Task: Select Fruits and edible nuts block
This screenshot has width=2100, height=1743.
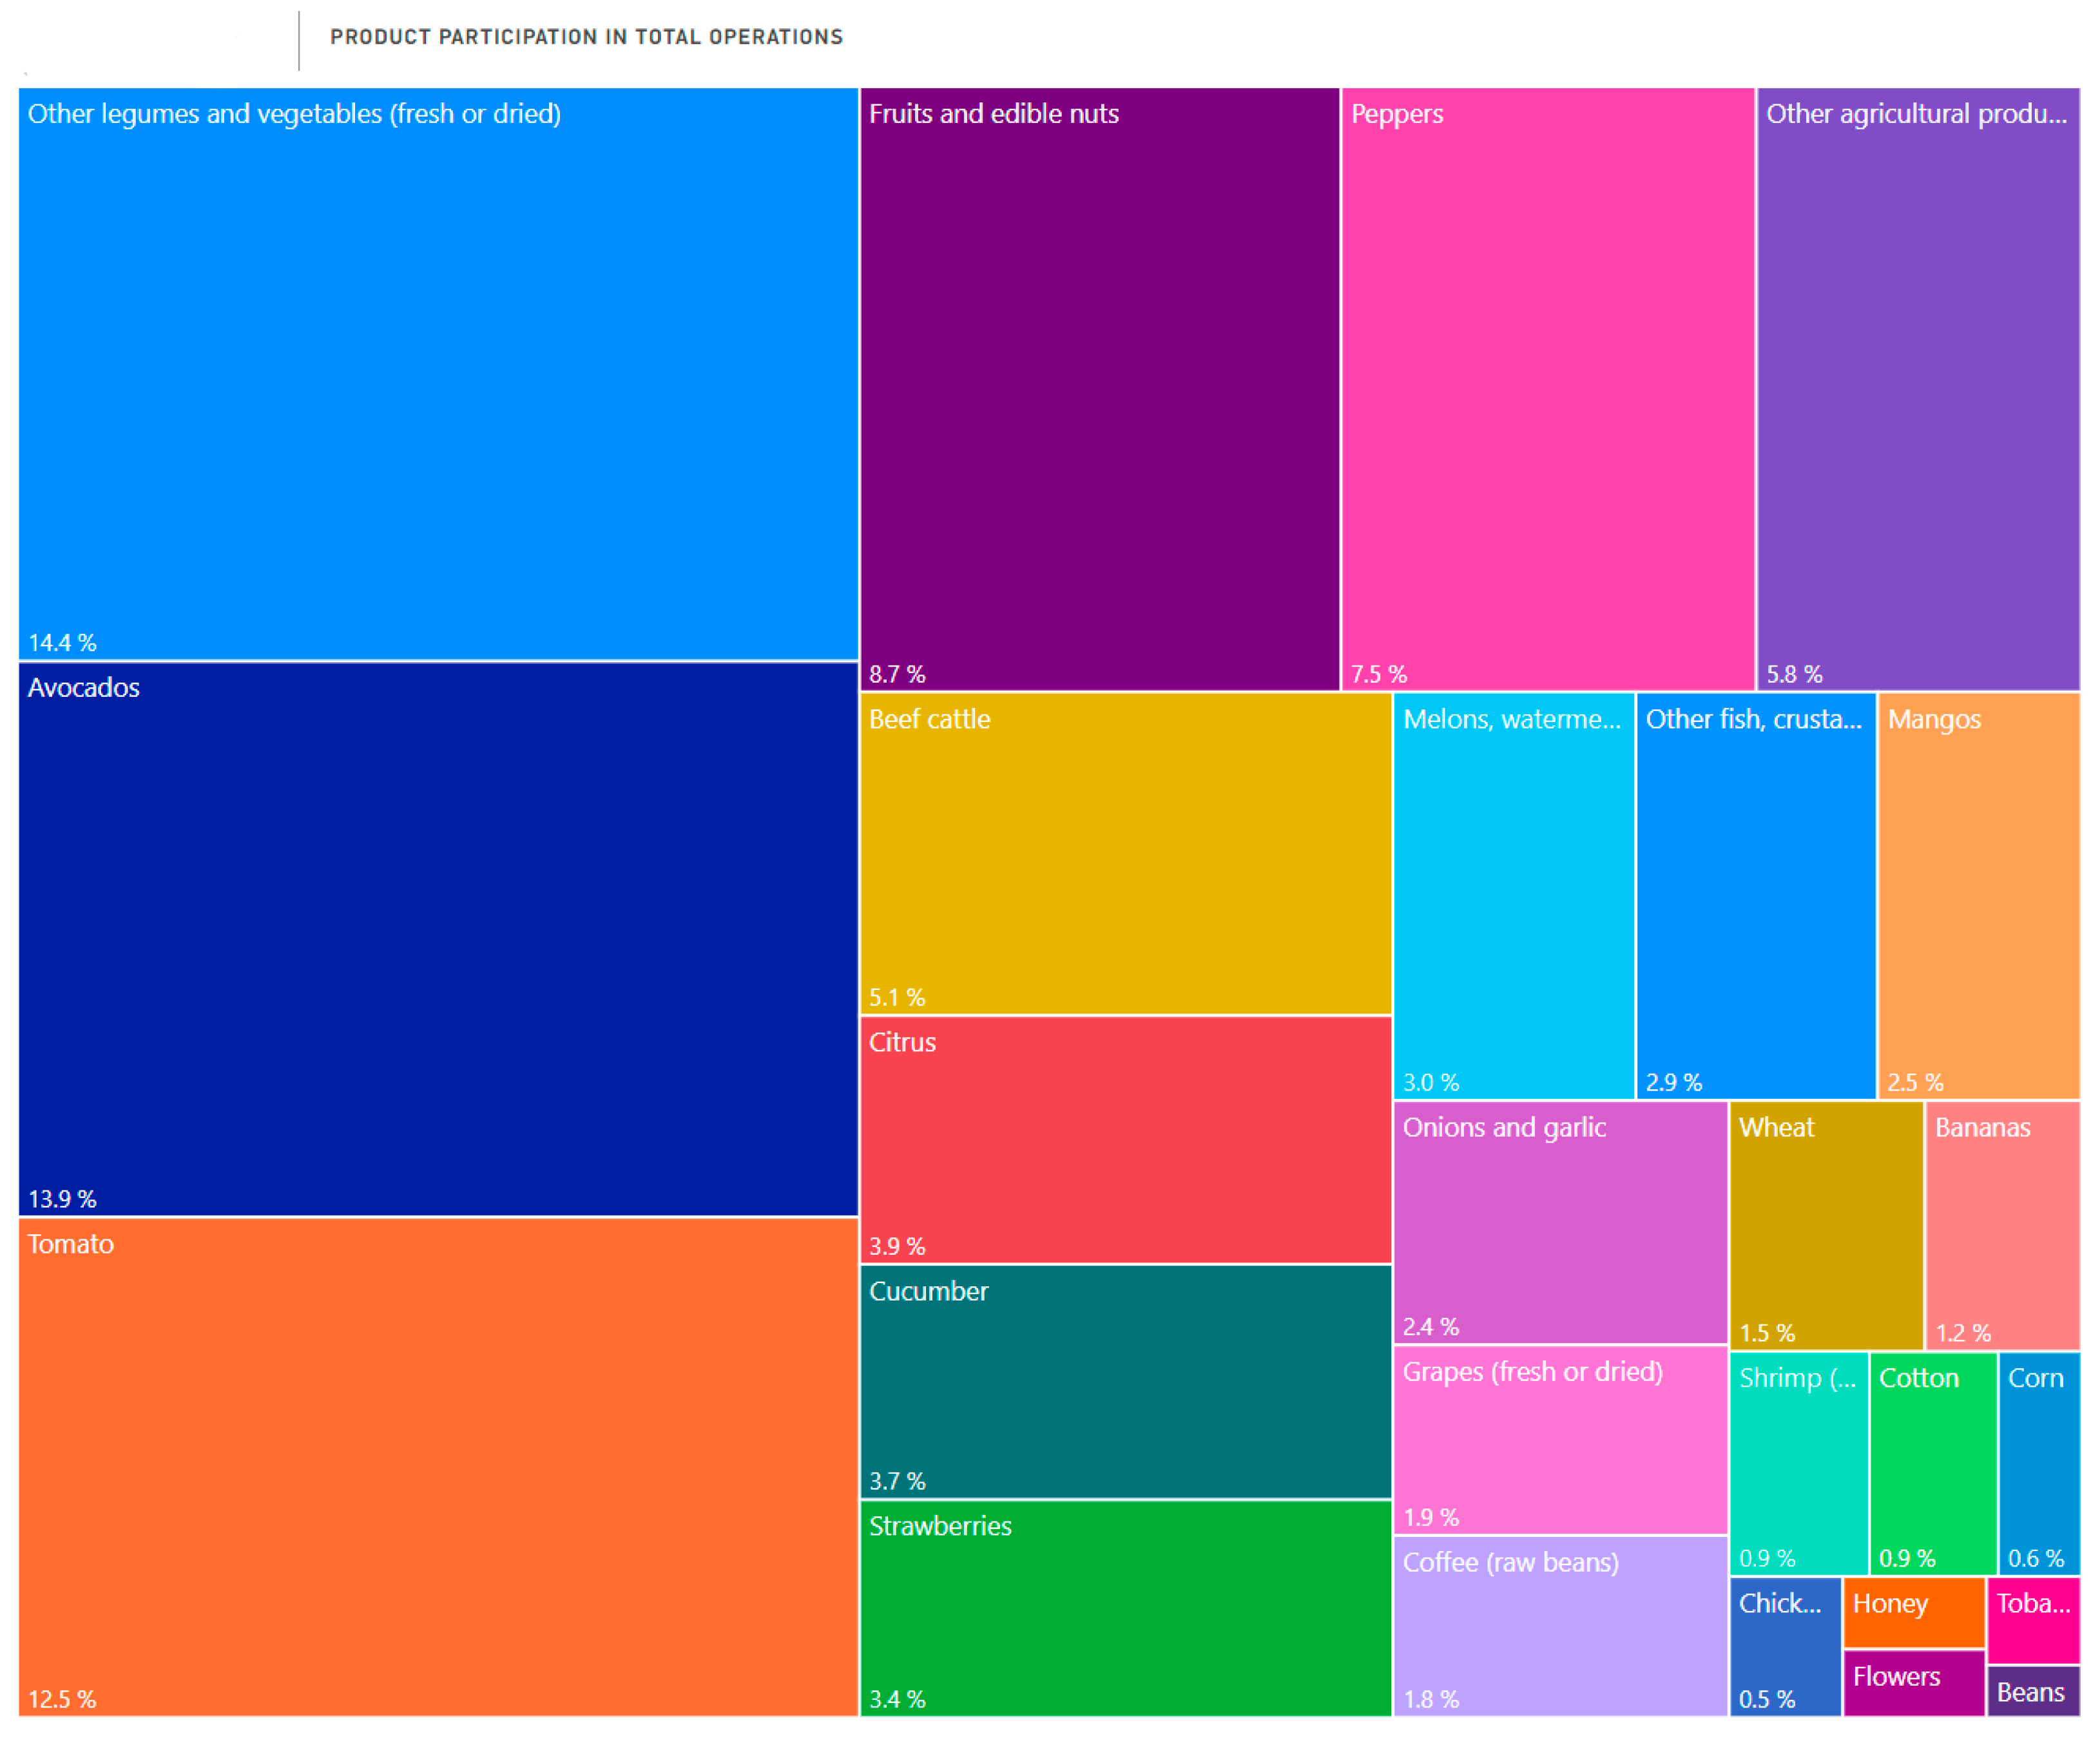Action: pyautogui.click(x=1099, y=390)
